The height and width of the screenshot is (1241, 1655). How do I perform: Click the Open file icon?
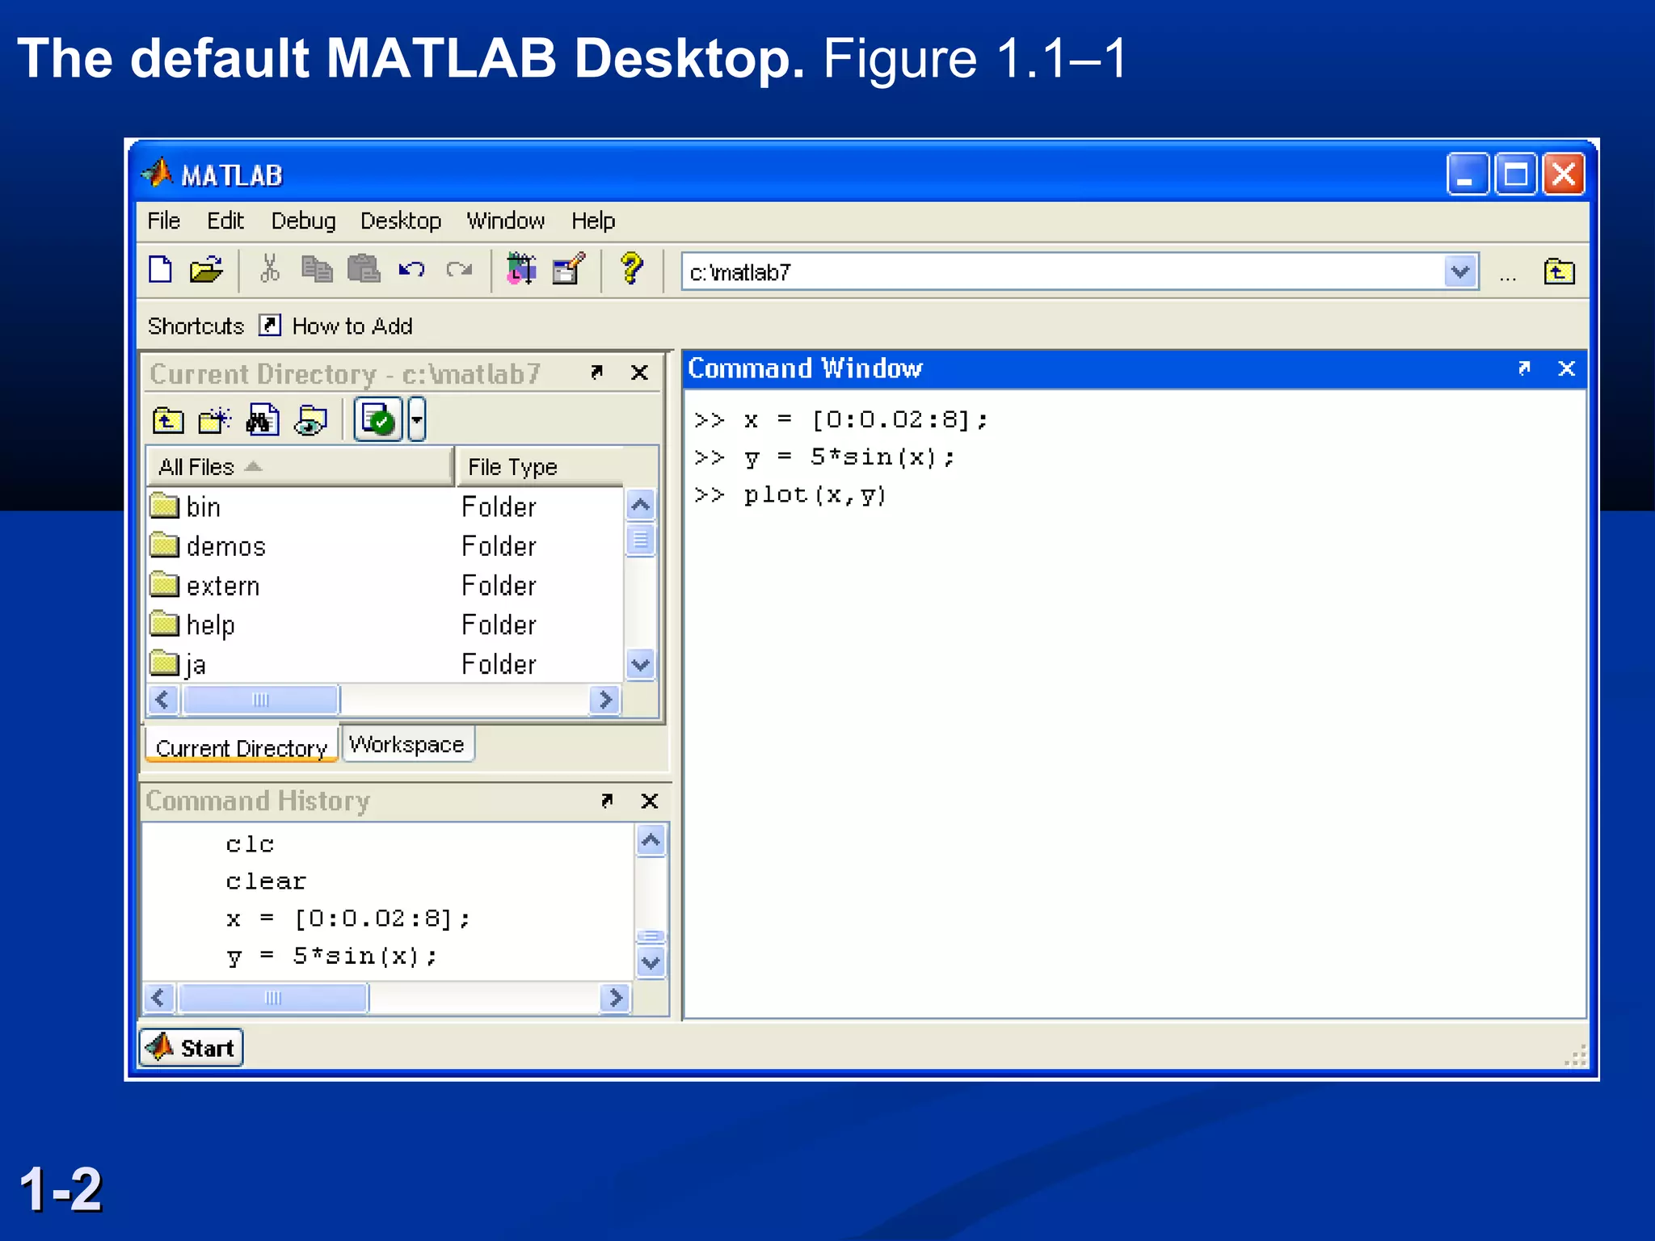(x=206, y=269)
